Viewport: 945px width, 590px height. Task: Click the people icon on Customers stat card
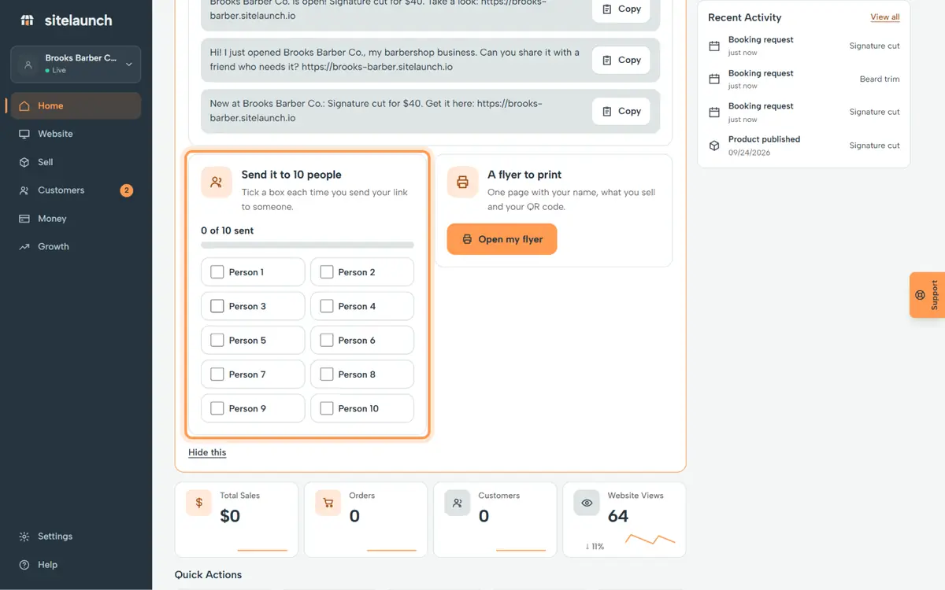[x=458, y=503]
